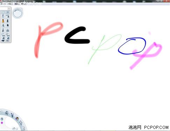Select the Pencil brush in brush palette
Viewport: 170px width, 131px height.
3,16
